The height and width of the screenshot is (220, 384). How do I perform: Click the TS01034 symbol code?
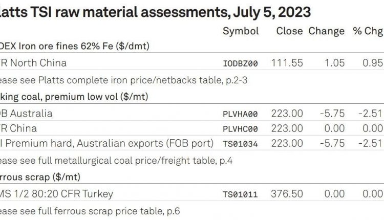(x=240, y=144)
